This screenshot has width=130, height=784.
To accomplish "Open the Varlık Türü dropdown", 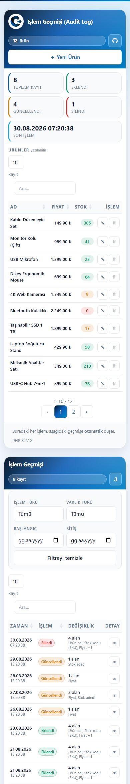I will (91, 514).
